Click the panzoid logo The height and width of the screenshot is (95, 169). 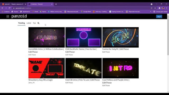point(19,16)
